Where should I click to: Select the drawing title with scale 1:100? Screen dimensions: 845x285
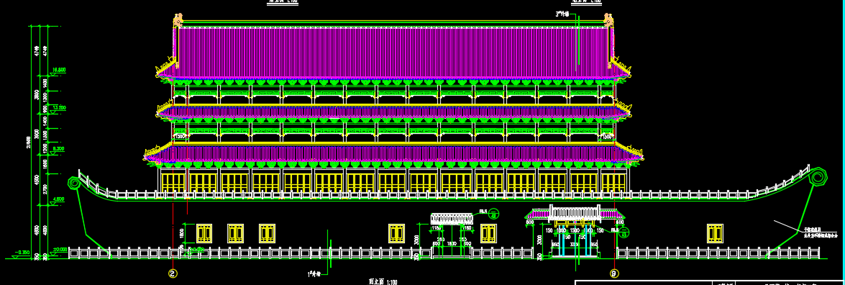click(383, 282)
